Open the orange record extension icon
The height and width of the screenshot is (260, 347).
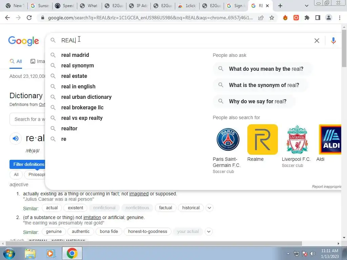tap(296, 18)
